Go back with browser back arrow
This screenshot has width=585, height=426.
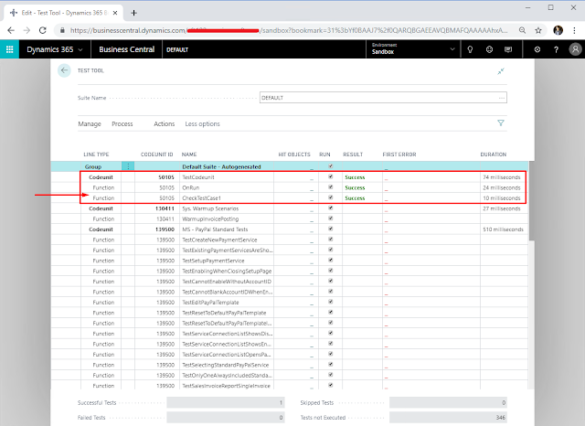(x=11, y=30)
